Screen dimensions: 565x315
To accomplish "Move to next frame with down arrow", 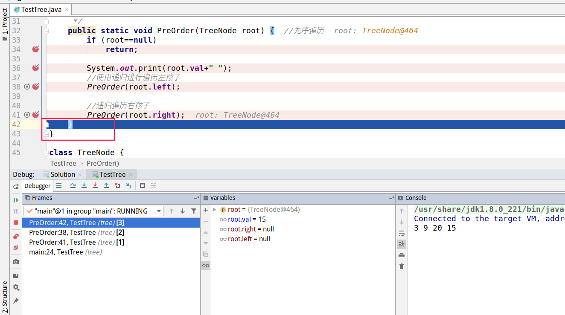I will click(183, 211).
